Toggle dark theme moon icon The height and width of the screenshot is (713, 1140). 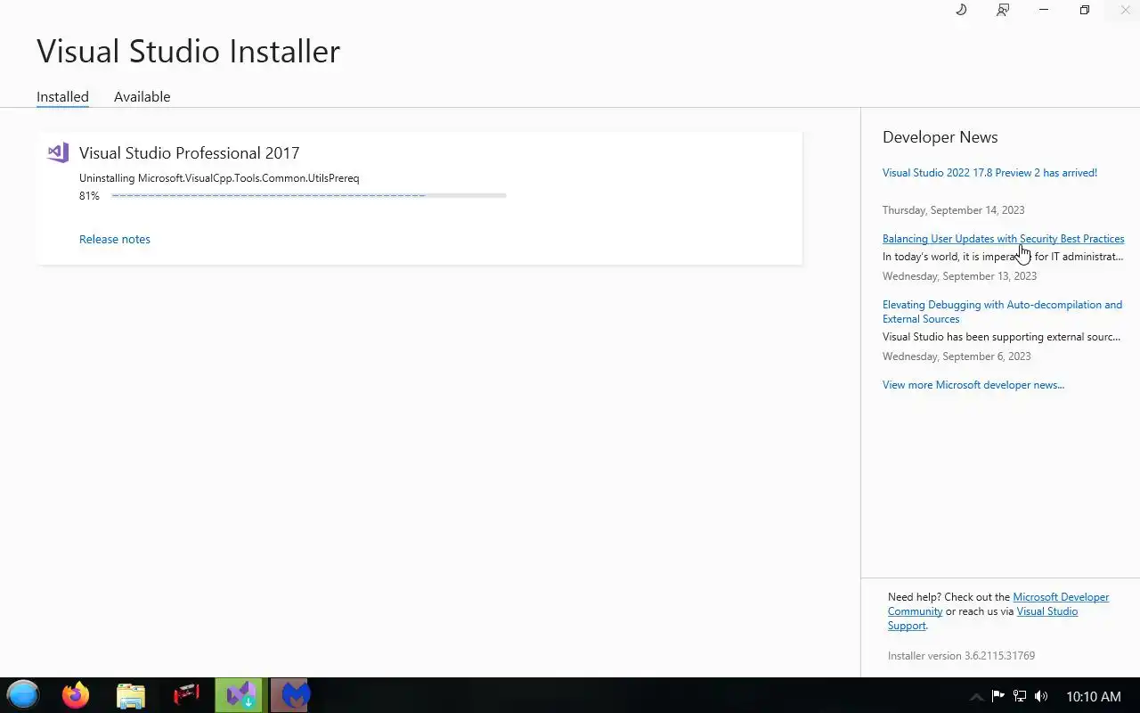click(x=961, y=10)
